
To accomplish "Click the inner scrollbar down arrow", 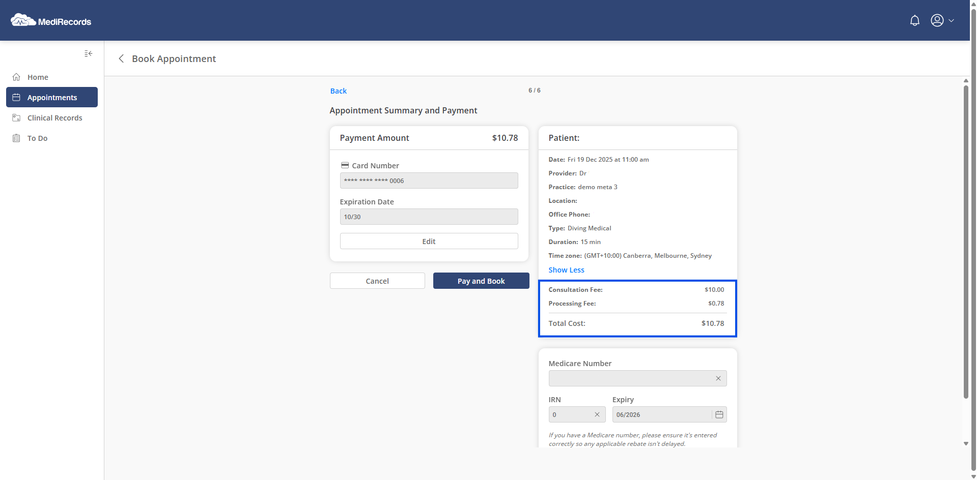I will click(966, 444).
